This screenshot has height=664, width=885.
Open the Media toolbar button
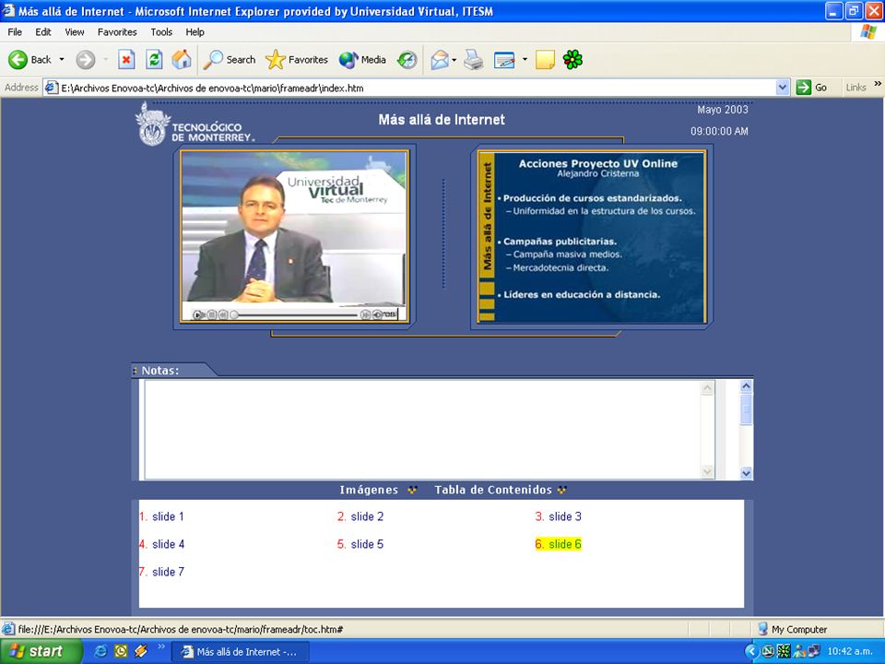(x=362, y=59)
